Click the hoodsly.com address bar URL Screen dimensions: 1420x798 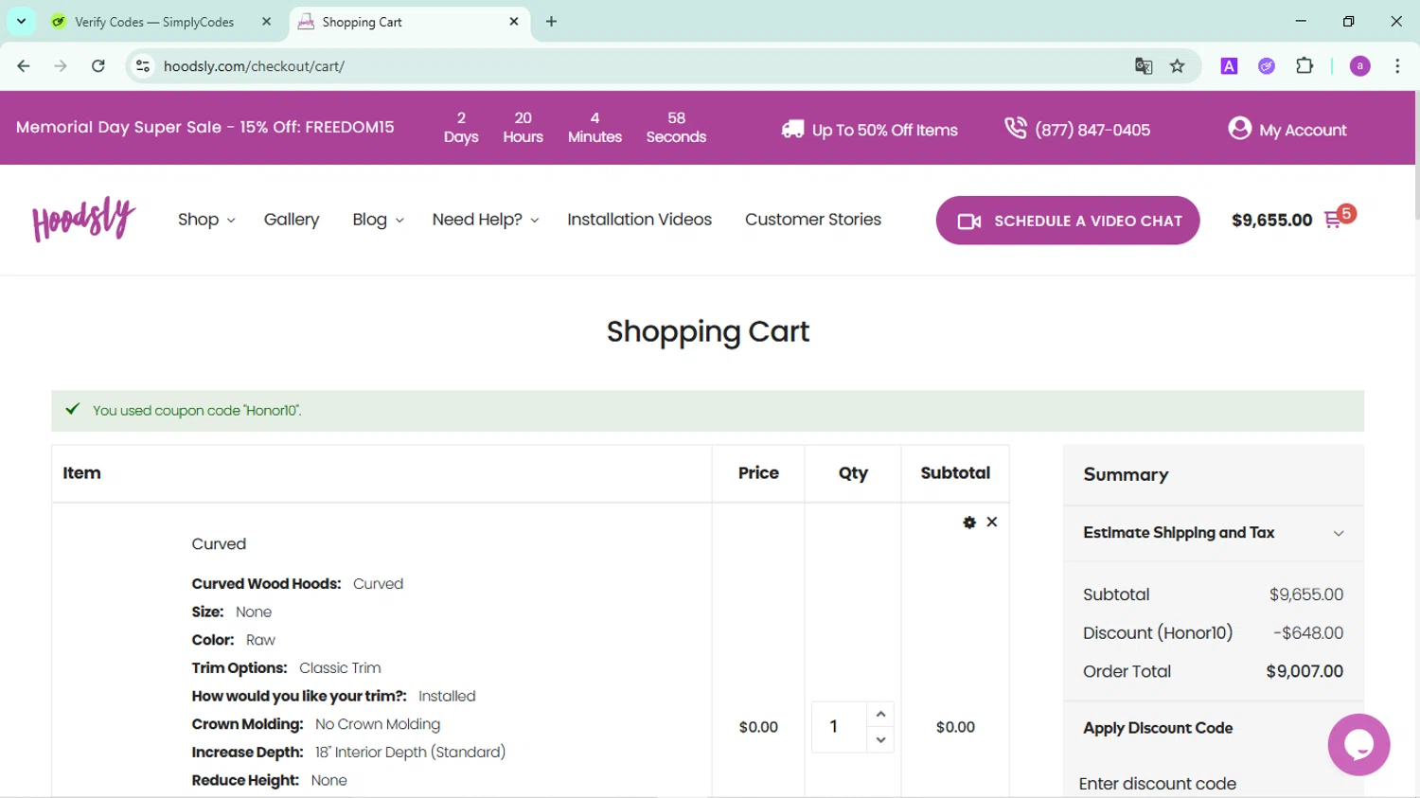[x=254, y=66]
